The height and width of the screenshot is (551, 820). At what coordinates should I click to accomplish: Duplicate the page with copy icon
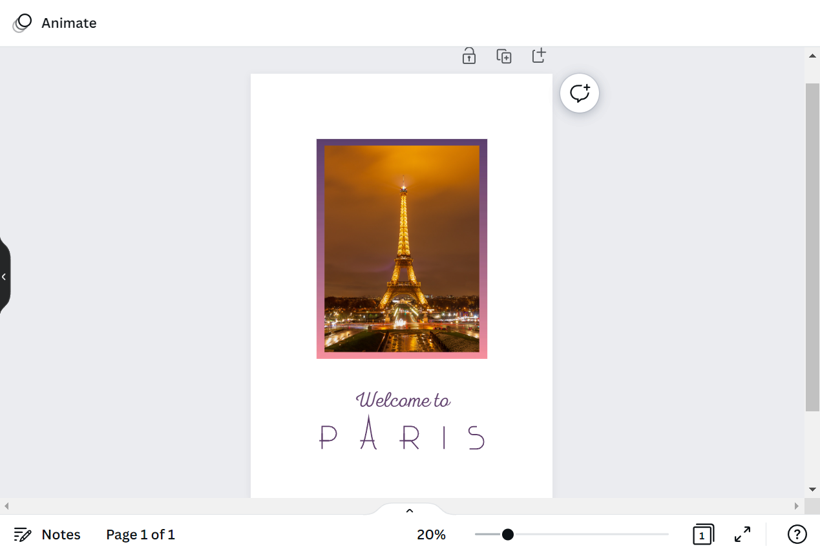[x=504, y=56]
